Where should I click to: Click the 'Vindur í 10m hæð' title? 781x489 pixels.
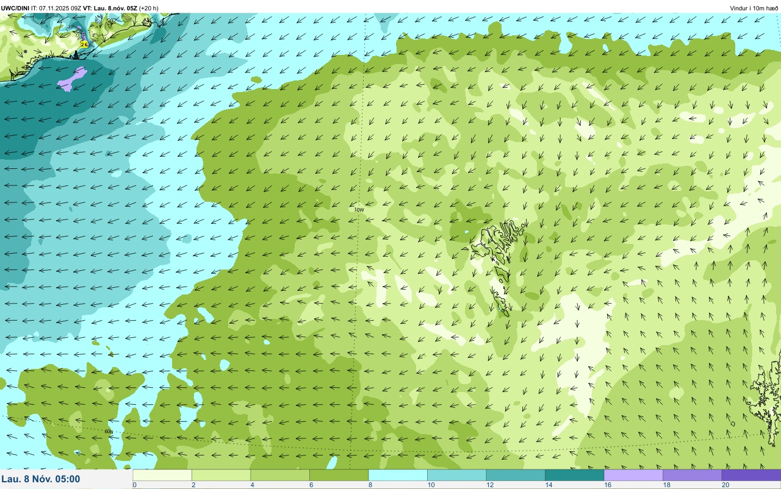point(754,9)
